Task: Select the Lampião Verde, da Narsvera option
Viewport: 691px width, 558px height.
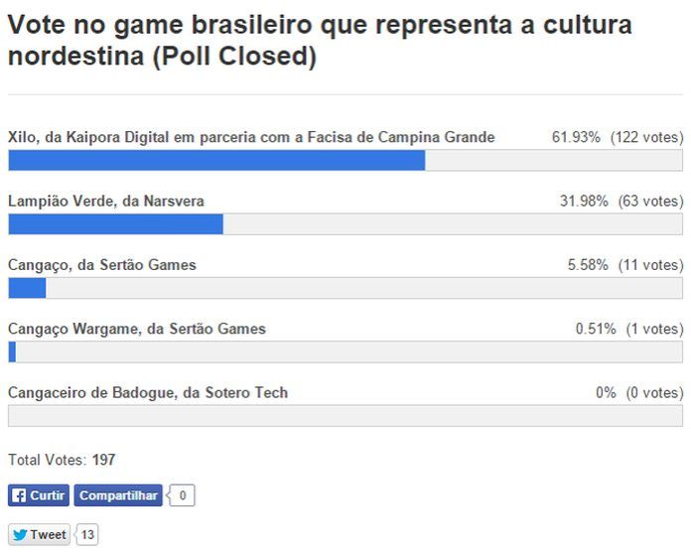Action: (106, 201)
